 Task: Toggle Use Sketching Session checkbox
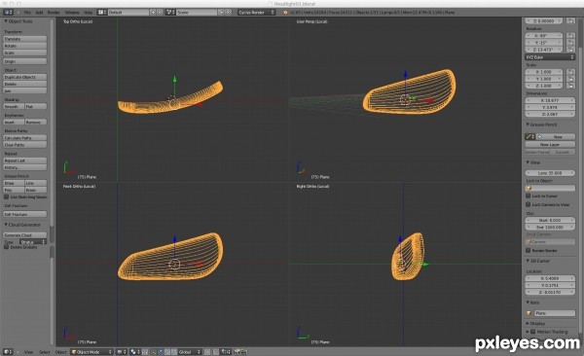coord(7,196)
